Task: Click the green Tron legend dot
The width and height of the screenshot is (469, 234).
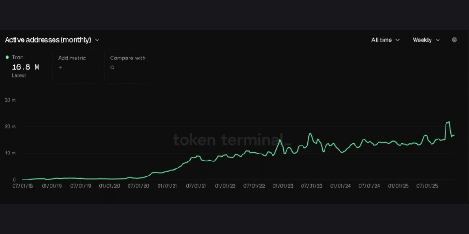Action: (7, 57)
